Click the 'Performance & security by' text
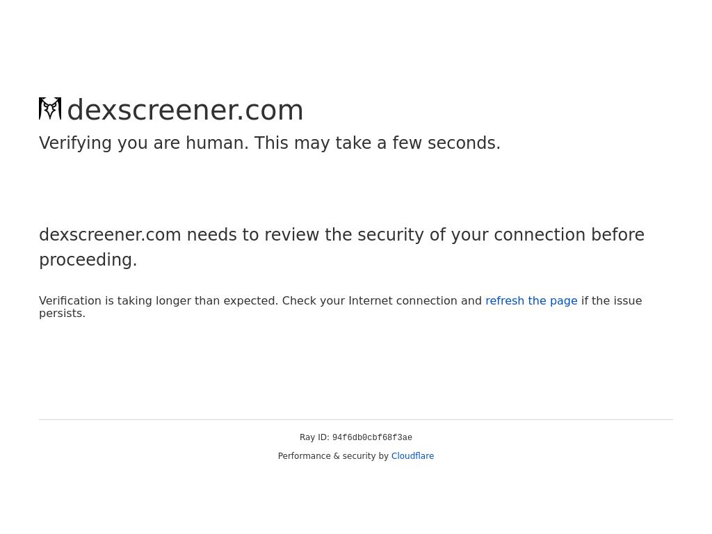Screen dimensions: 712x534 click(x=333, y=456)
